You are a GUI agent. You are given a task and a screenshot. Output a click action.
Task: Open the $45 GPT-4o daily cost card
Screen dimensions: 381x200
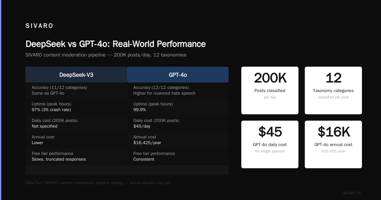pyautogui.click(x=270, y=144)
